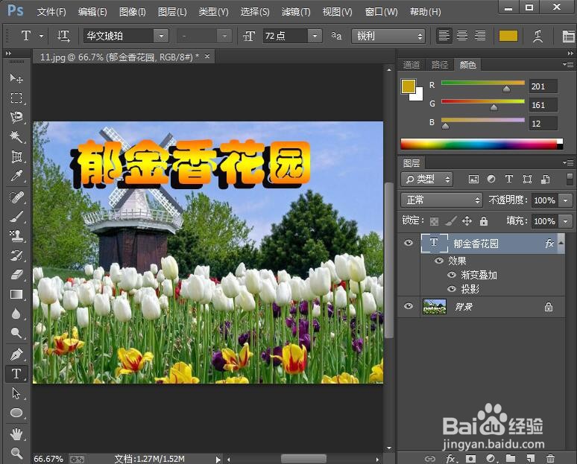Select the Blur tool
The width and height of the screenshot is (577, 464).
(x=16, y=314)
